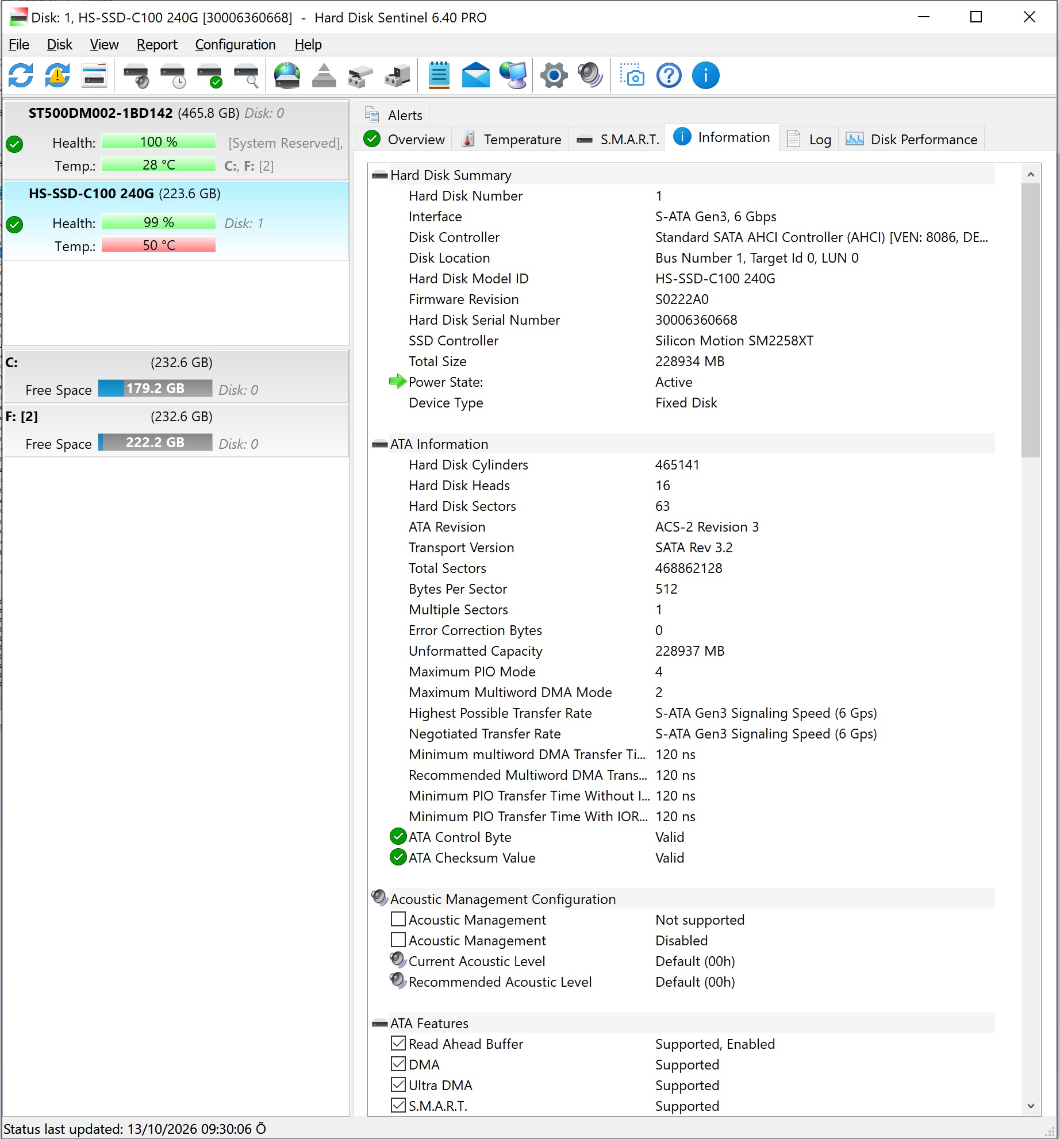Click the F: [2] partition panel
1060x1139 pixels.
176,430
